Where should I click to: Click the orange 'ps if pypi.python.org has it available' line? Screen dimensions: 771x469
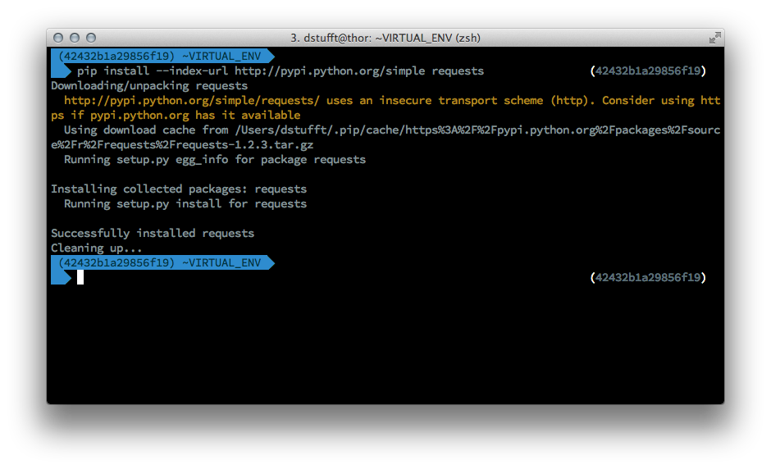point(176,115)
